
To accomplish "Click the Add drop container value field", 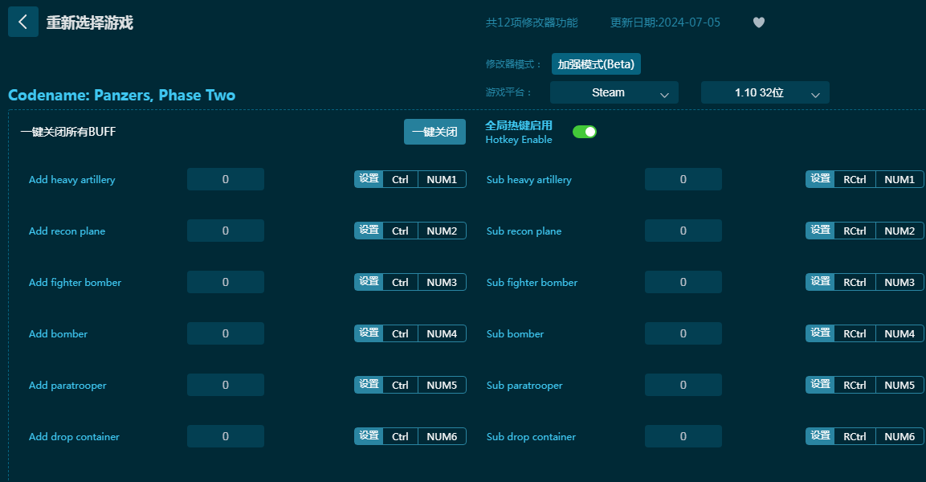I will (226, 436).
